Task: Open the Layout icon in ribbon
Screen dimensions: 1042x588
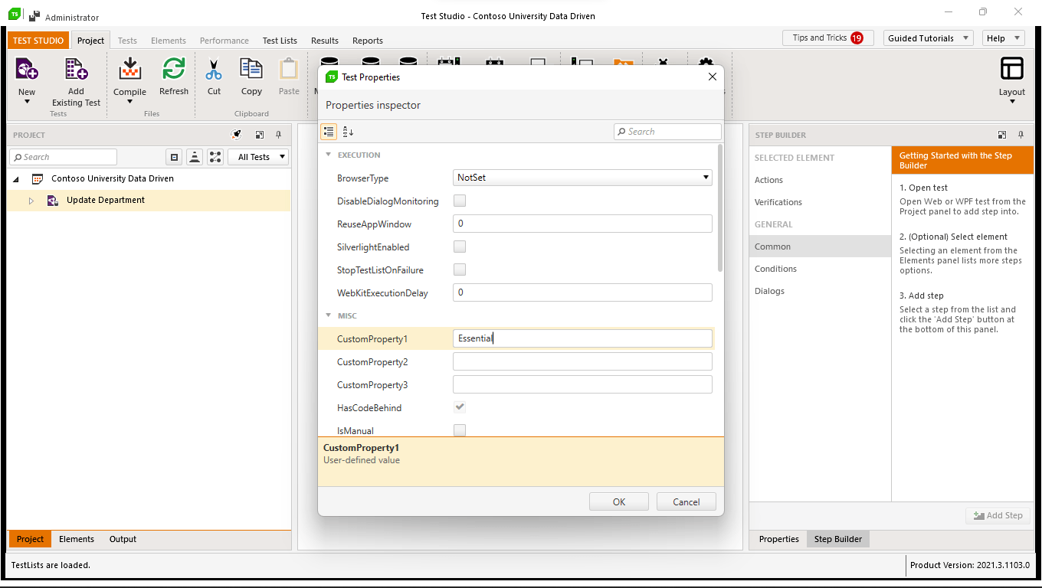Action: [1012, 69]
